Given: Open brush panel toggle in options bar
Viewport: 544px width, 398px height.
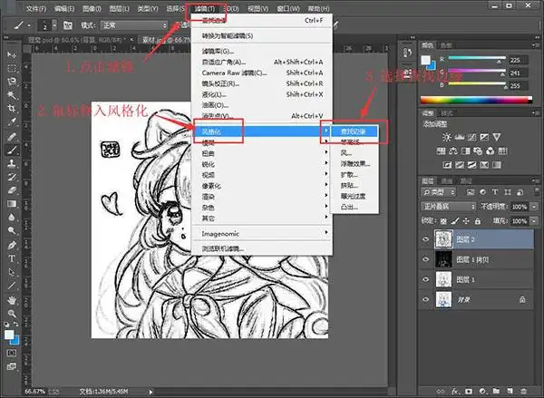Looking at the screenshot, I should click(68, 25).
